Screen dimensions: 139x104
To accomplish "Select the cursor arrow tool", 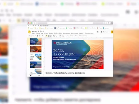I will point(46,36).
